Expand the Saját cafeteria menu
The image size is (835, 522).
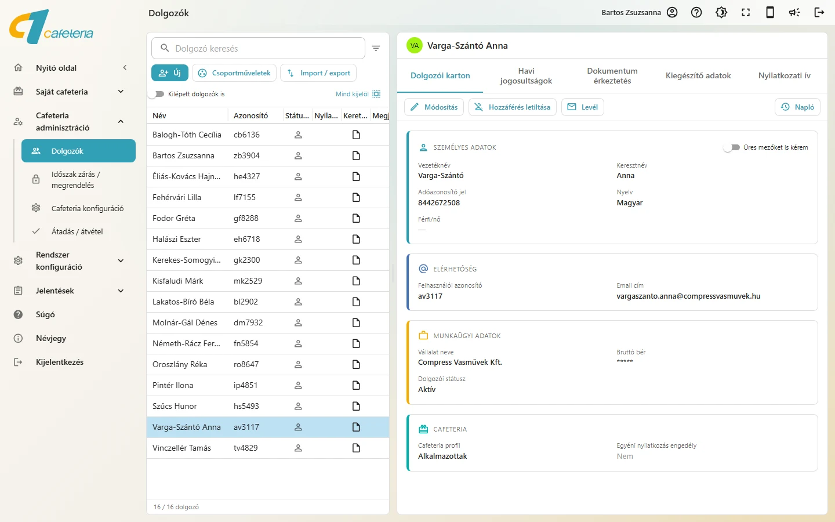[x=121, y=92]
